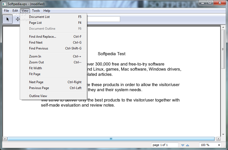Open the Tools menu
Image resolution: width=228 pixels, height=150 pixels.
(x=36, y=11)
